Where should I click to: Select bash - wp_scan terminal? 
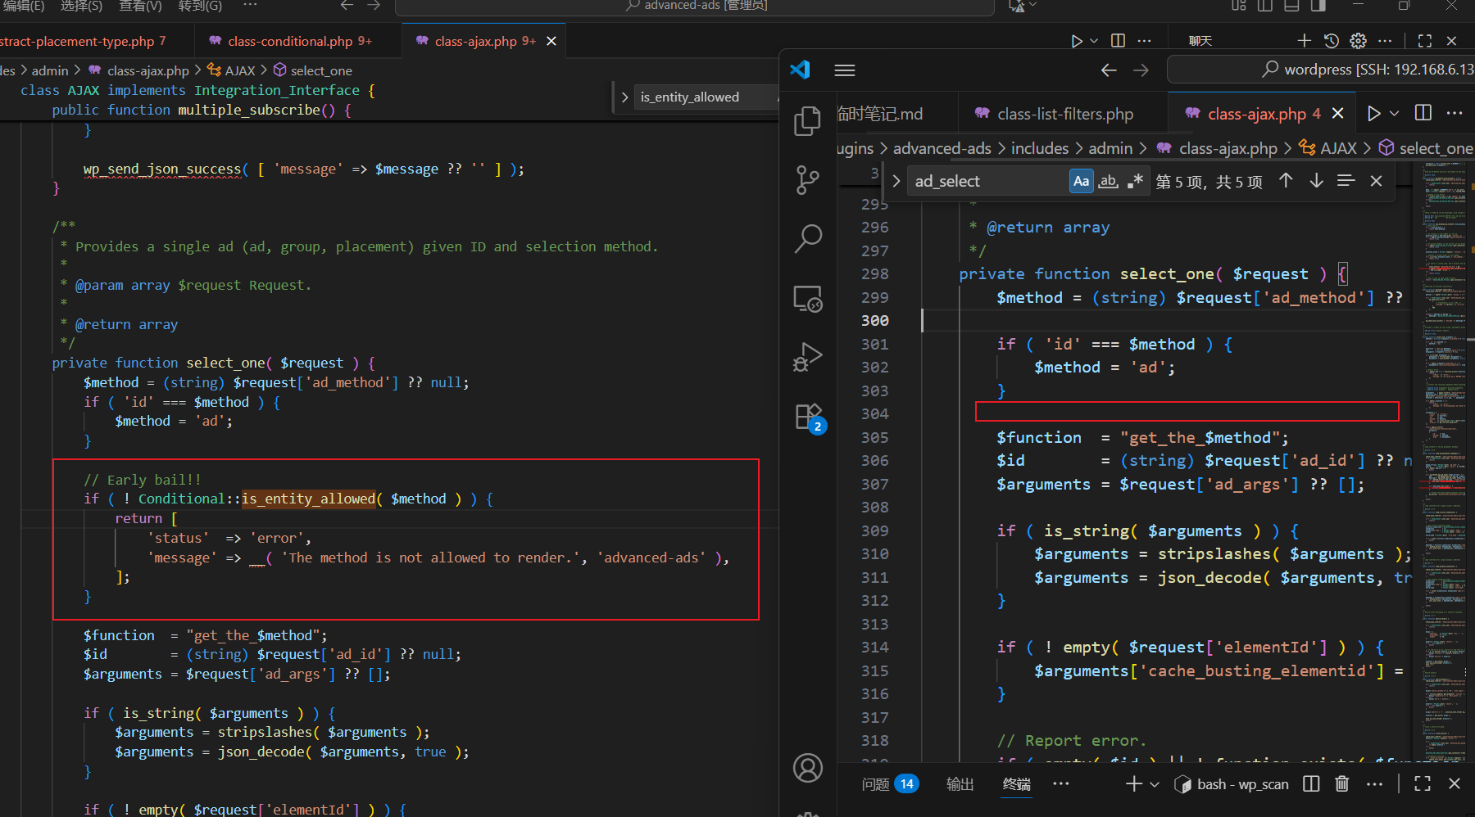click(1232, 784)
